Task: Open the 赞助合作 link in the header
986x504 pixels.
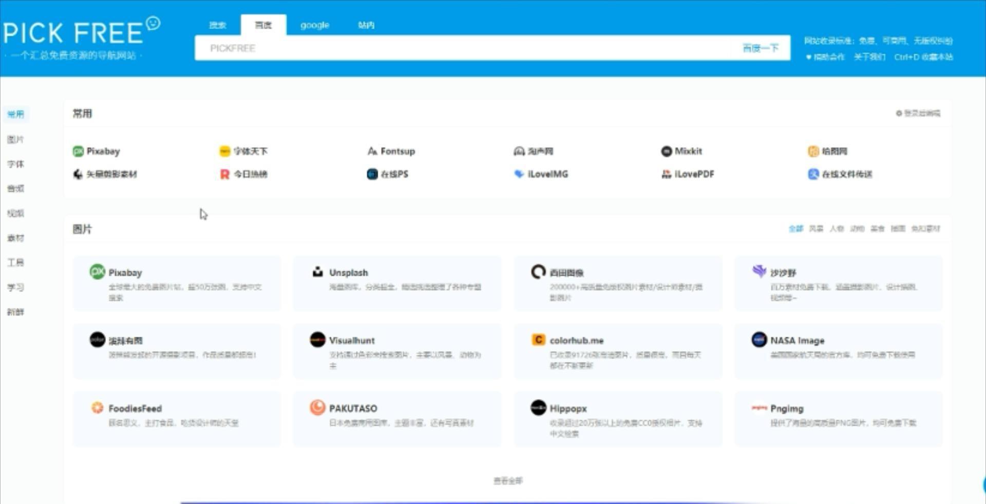Action: (x=825, y=57)
